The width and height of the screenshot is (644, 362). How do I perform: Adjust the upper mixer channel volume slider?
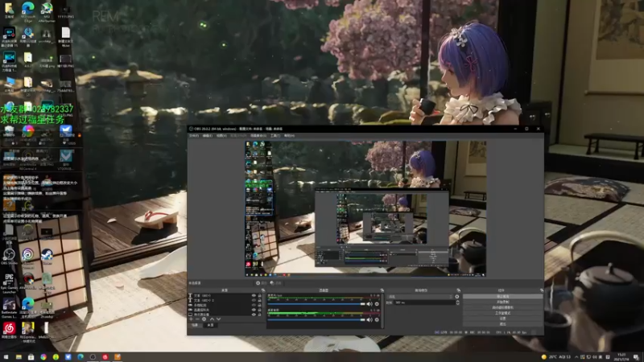(316, 304)
